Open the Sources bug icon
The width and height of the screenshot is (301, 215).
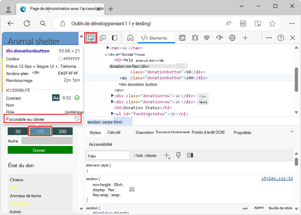195,38
